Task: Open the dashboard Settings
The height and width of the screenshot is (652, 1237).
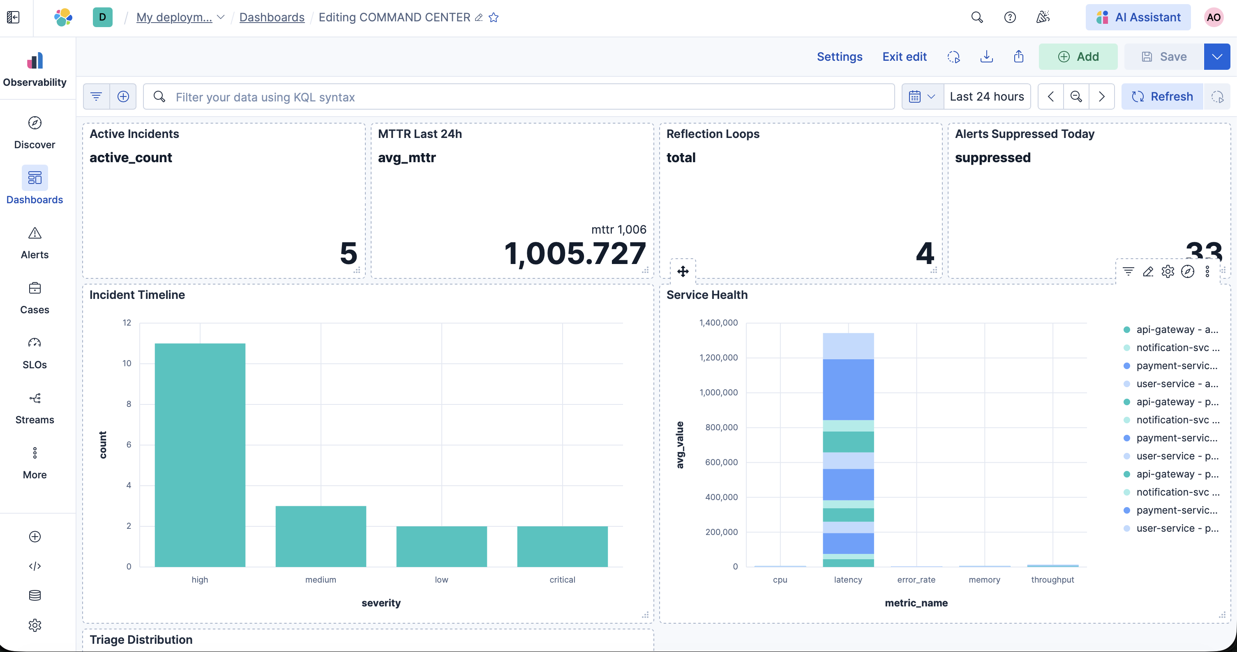Action: (839, 57)
